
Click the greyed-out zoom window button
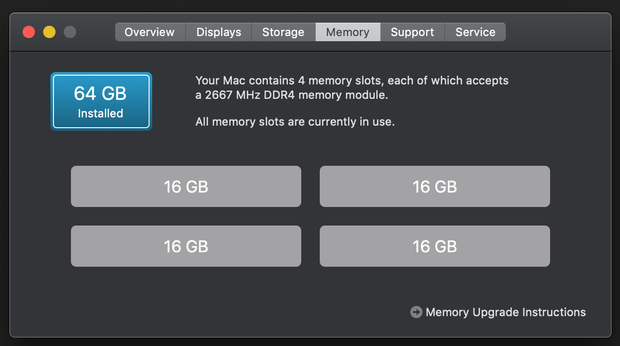[x=70, y=32]
